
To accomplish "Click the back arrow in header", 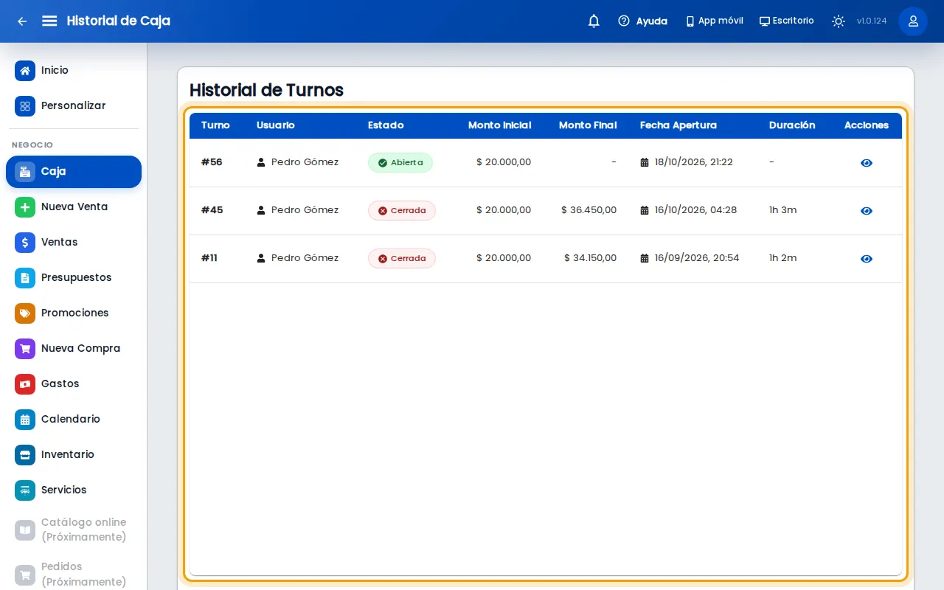I will click(x=22, y=21).
